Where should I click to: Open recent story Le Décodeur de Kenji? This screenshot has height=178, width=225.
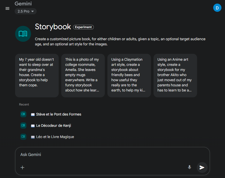pyautogui.click(x=51, y=126)
